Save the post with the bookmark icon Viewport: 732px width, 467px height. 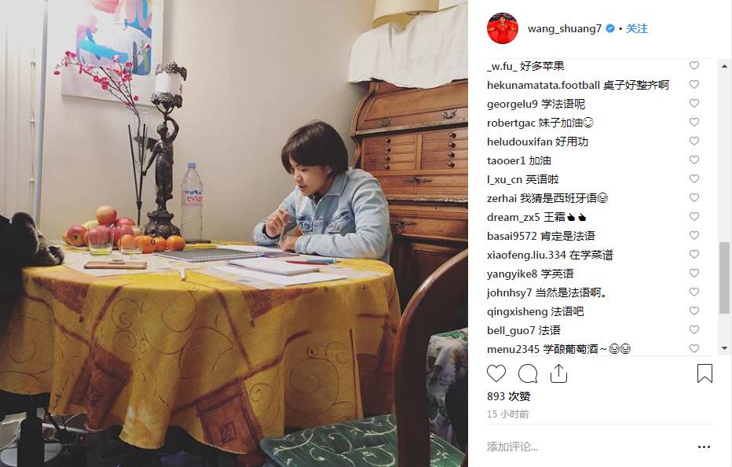point(705,373)
